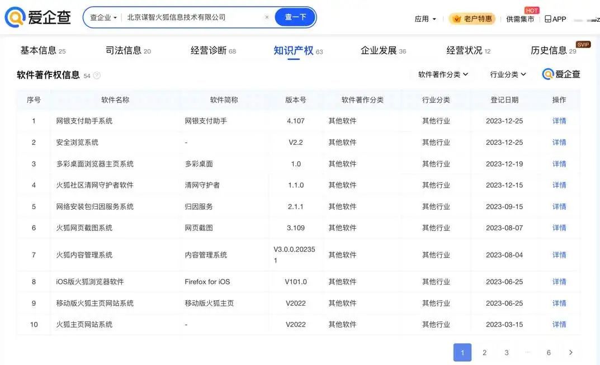Expand the 应用 dropdown menu
This screenshot has width=600, height=365.
[x=425, y=19]
